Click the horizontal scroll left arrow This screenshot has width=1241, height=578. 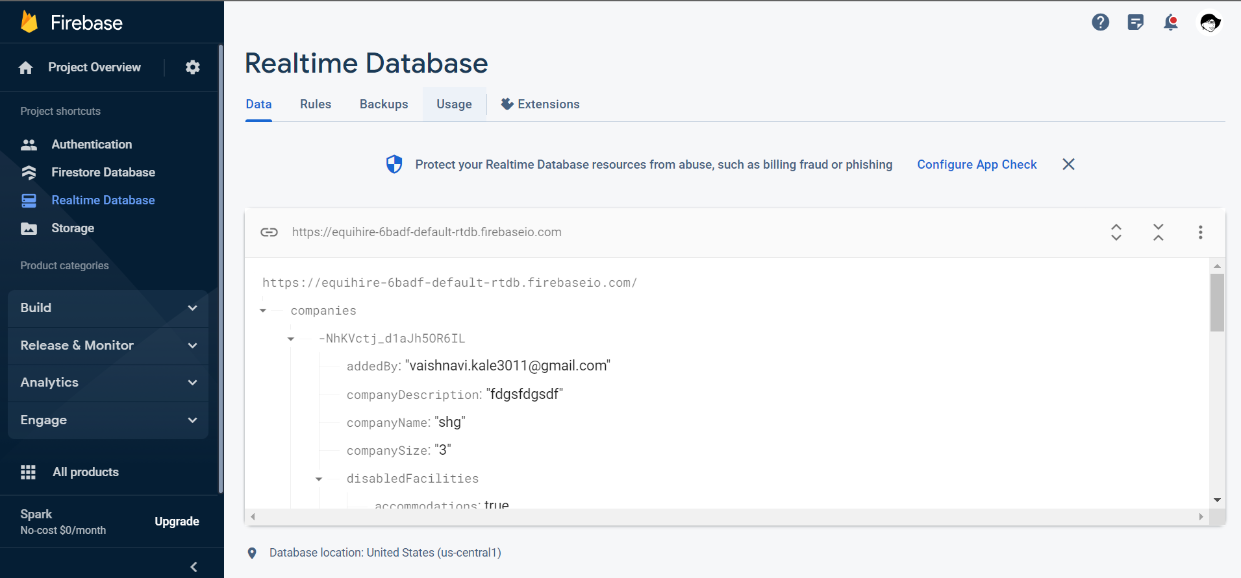tap(253, 517)
